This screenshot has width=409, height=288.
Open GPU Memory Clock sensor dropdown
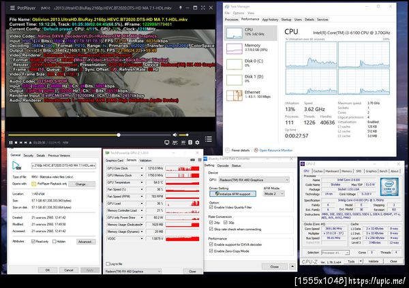[x=142, y=176]
